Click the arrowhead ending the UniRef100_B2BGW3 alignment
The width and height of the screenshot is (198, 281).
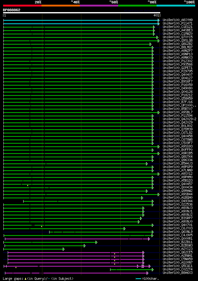pyautogui.click(x=85, y=246)
